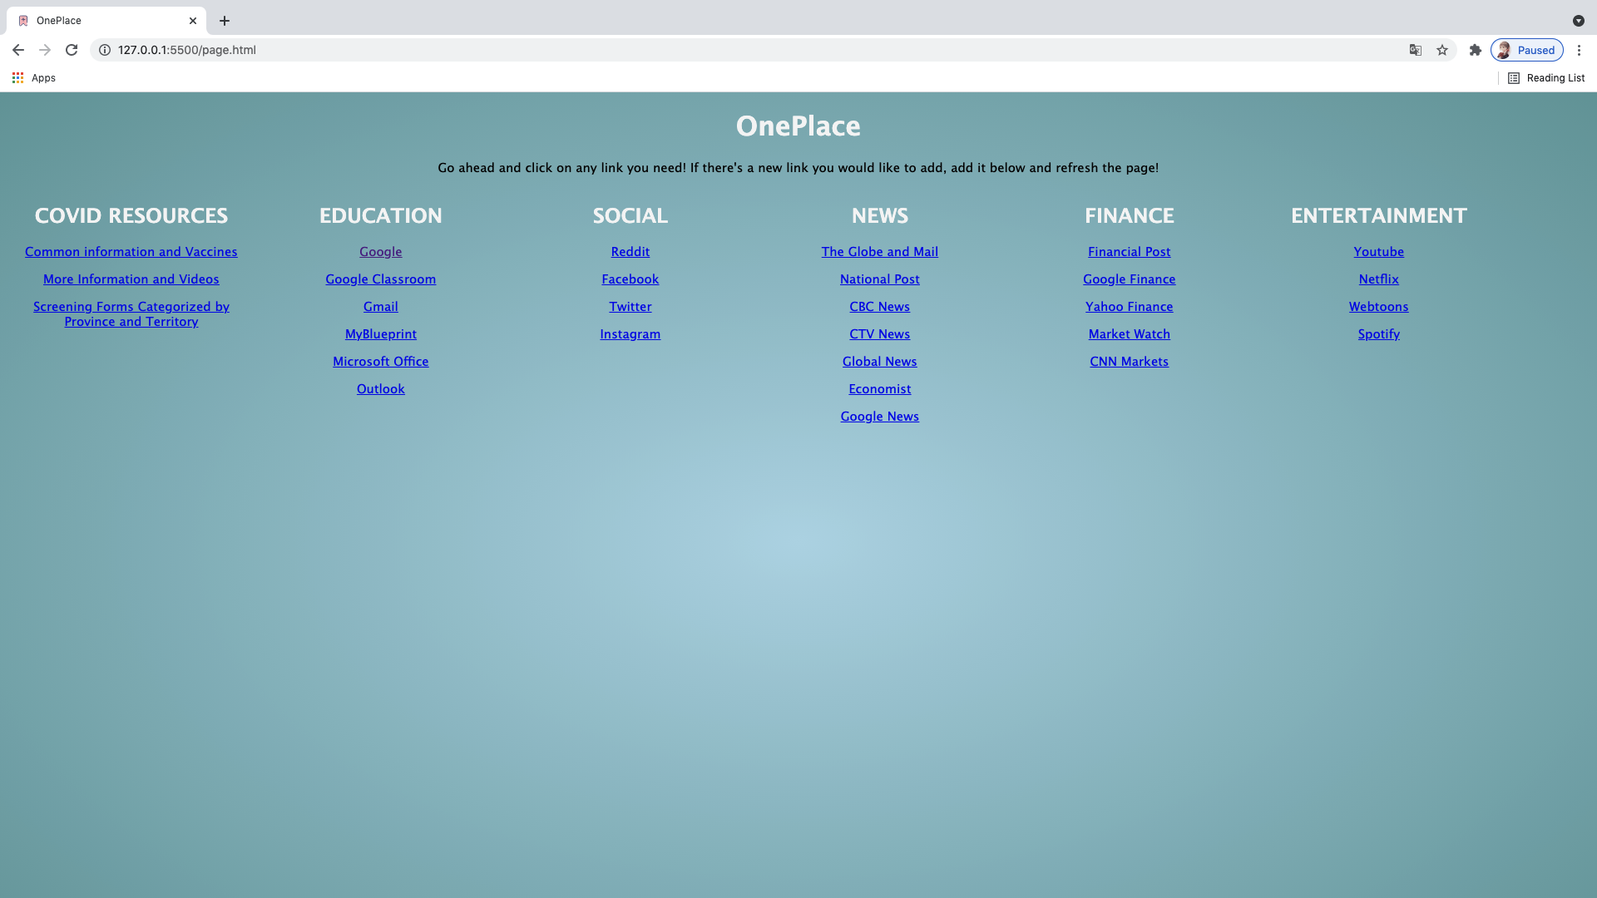Close the OnePlace tab

point(193,21)
